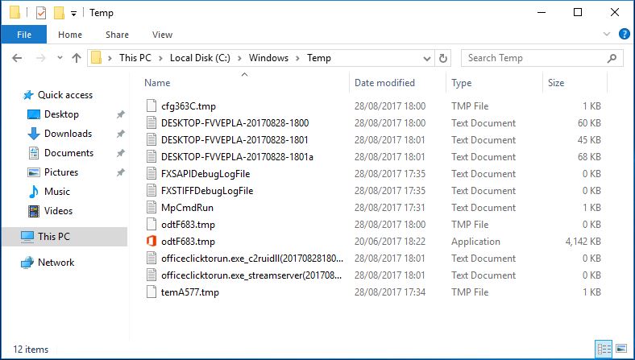Open the Customize Quick Access Toolbar dropdown

click(74, 14)
